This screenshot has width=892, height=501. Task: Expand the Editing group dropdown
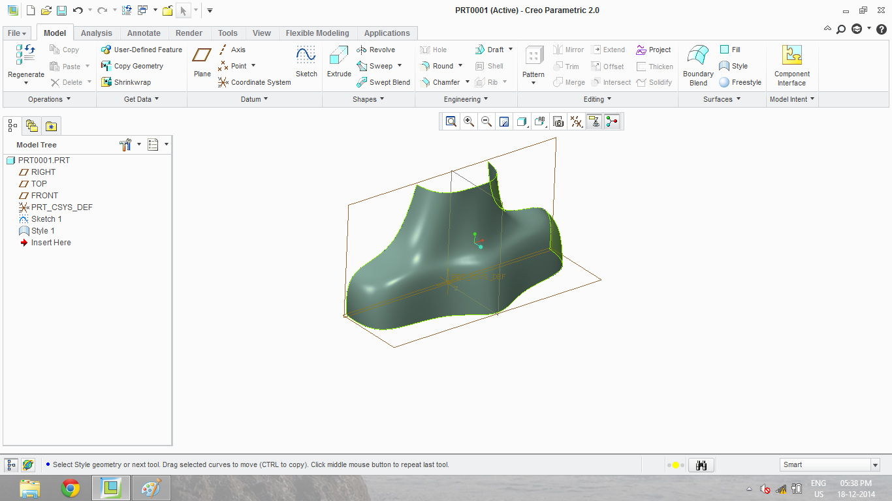tap(597, 99)
